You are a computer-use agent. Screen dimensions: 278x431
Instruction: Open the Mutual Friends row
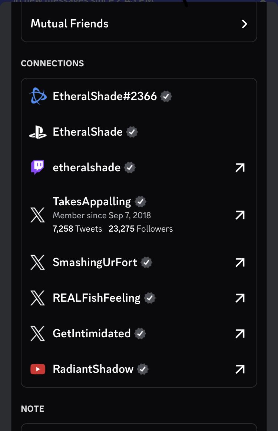[x=139, y=24]
